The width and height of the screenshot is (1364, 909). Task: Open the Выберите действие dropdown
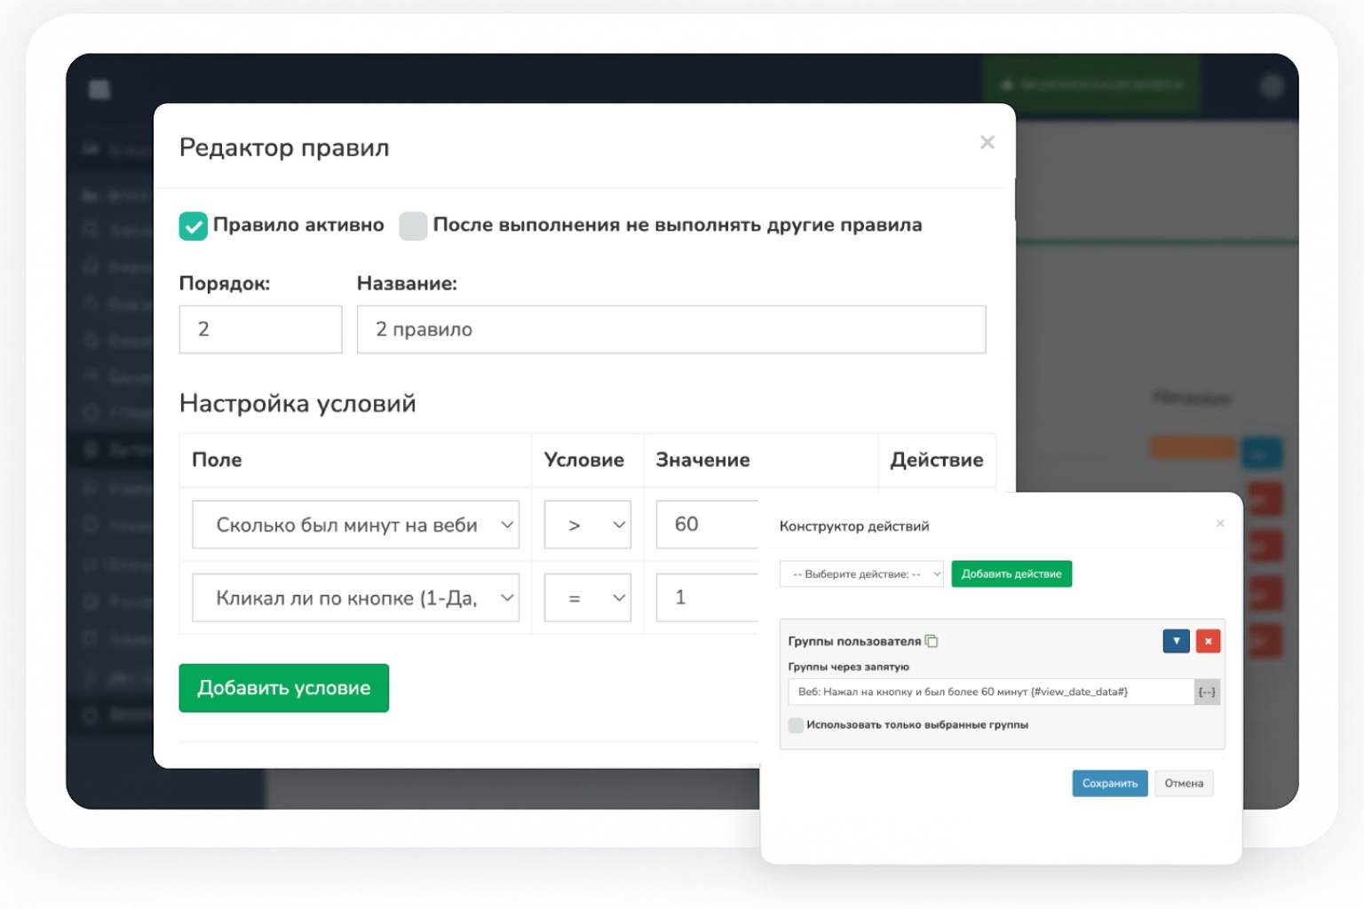pos(860,573)
